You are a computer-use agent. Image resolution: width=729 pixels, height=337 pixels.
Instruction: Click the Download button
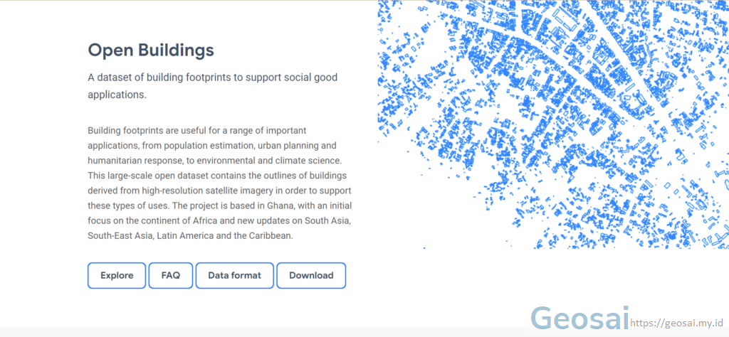click(x=311, y=275)
